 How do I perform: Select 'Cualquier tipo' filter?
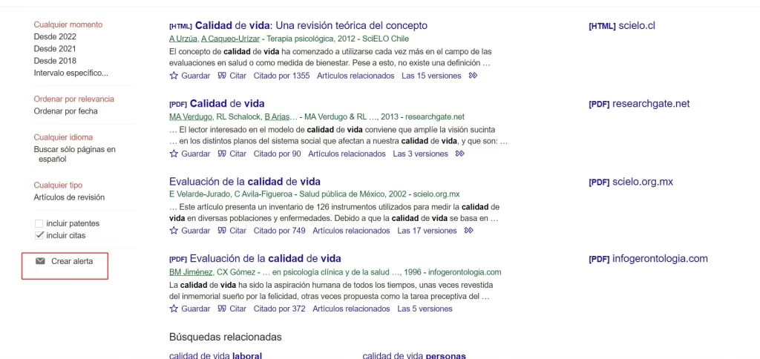pos(58,185)
